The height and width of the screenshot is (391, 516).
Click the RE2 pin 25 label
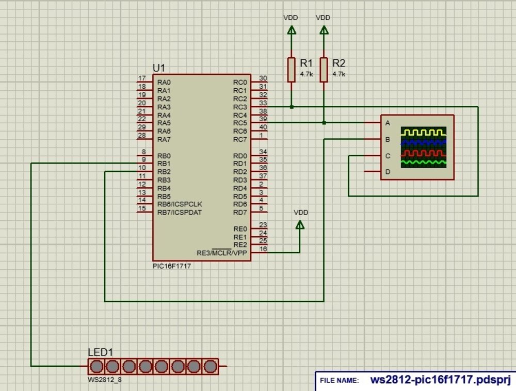coord(240,245)
